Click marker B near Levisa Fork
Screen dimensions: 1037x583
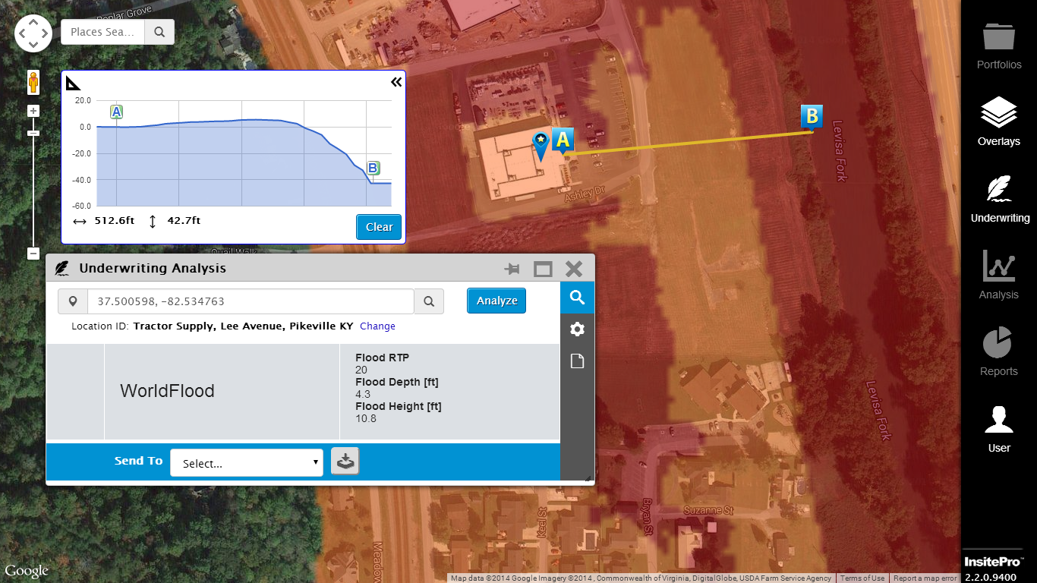pyautogui.click(x=812, y=117)
